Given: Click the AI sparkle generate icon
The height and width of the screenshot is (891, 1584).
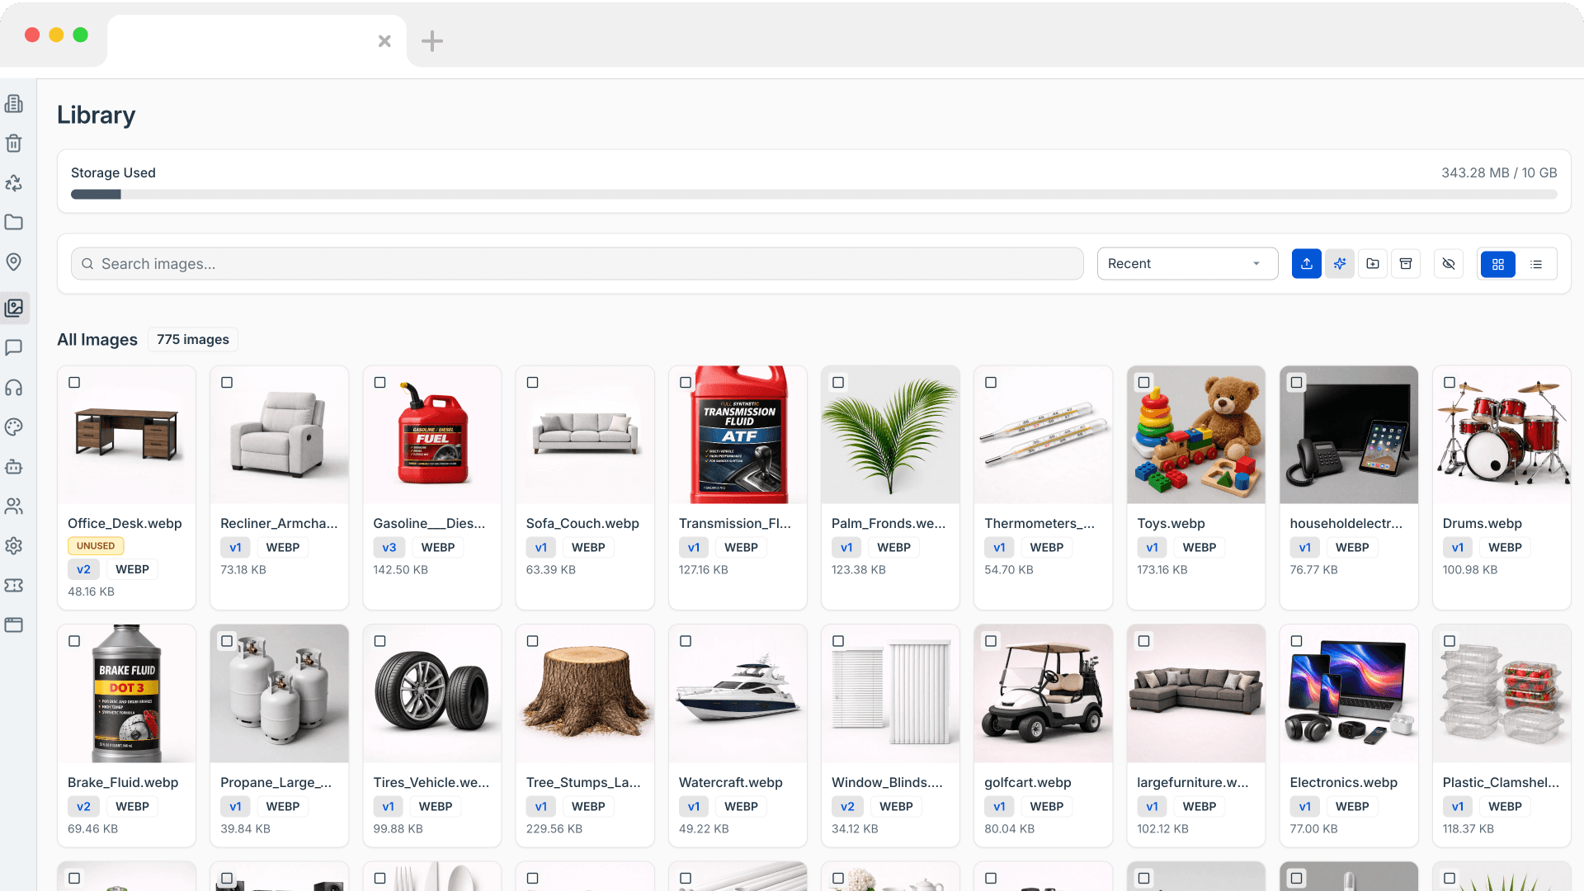Looking at the screenshot, I should (1340, 264).
